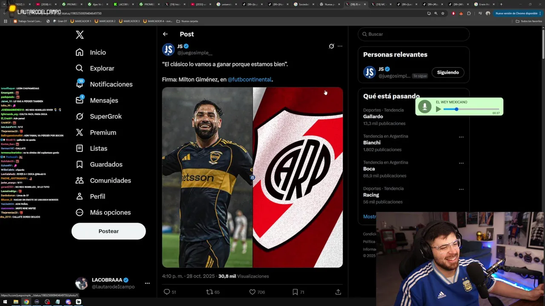This screenshot has width=545, height=306.
Task: Click the reply icon with 51
Action: (x=167, y=292)
